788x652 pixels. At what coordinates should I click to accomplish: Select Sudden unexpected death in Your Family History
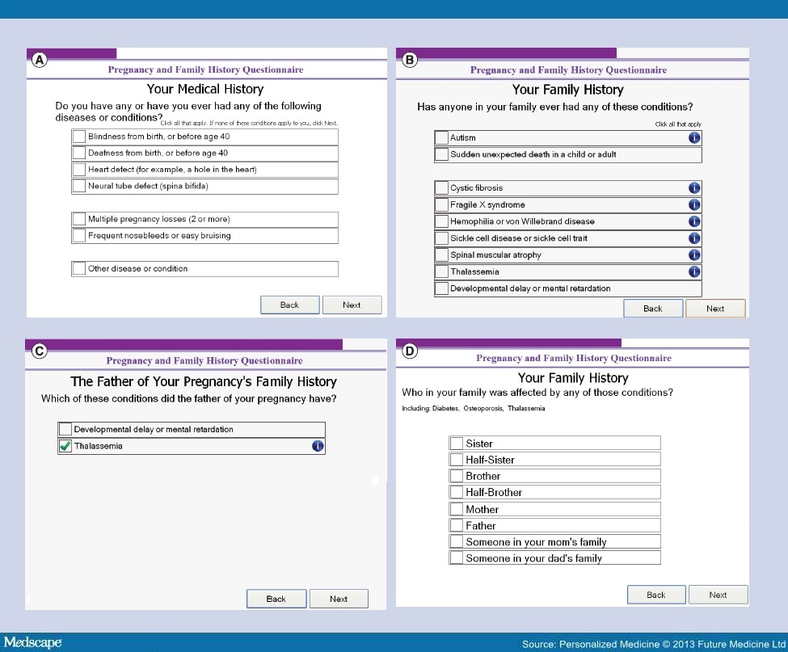click(441, 154)
